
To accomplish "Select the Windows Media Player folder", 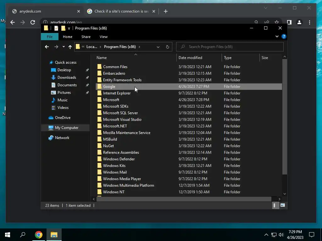I will [x=122, y=179].
